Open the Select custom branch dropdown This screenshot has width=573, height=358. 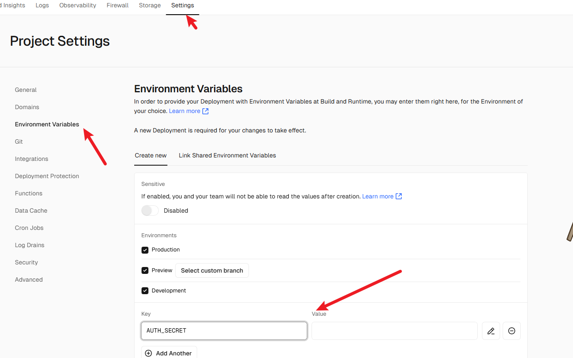coord(212,270)
